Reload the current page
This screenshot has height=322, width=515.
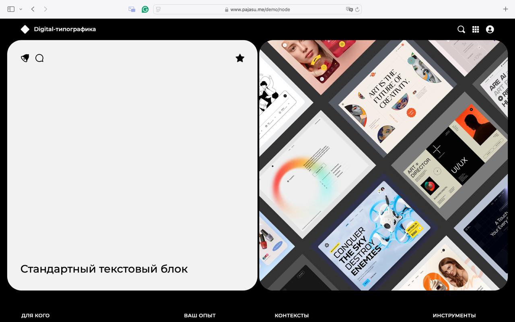pos(357,9)
